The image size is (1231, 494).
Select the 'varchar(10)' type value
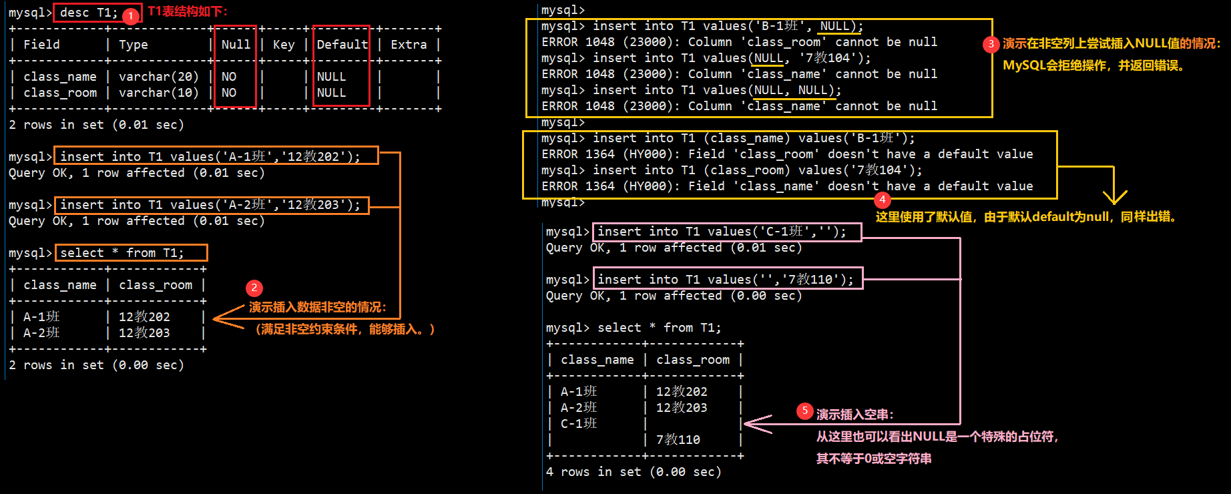point(159,93)
